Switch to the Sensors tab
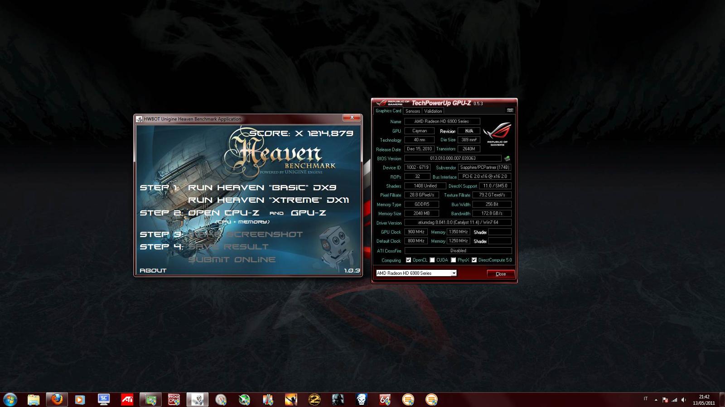This screenshot has height=407, width=725. 412,111
